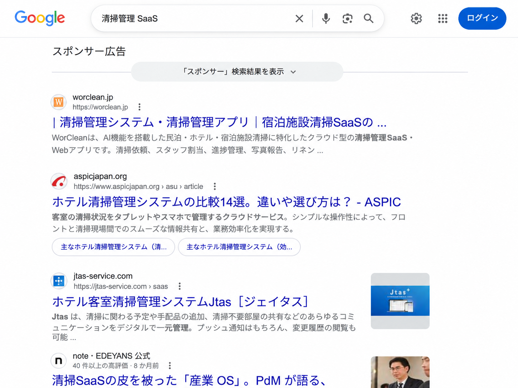
Task: Click the aspicjapan.org site name
Action: [x=100, y=176]
